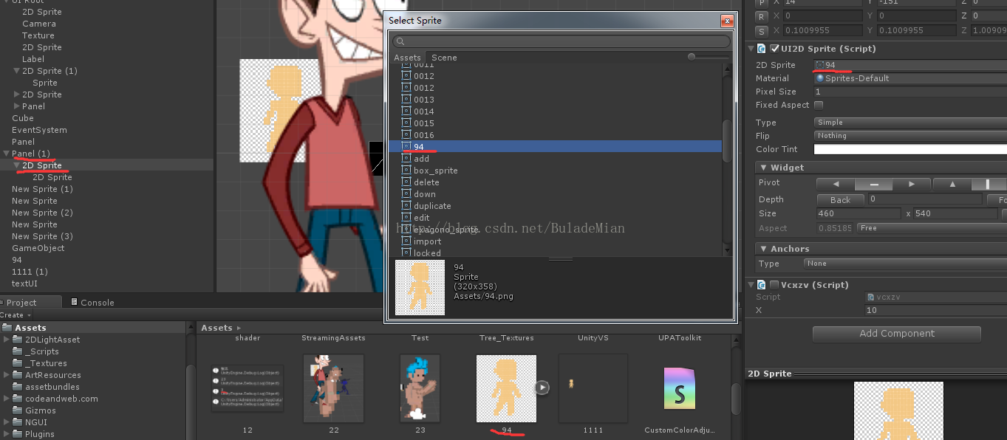This screenshot has height=440, width=1007.
Task: Click the Gizmos folder icon
Action: [18, 410]
